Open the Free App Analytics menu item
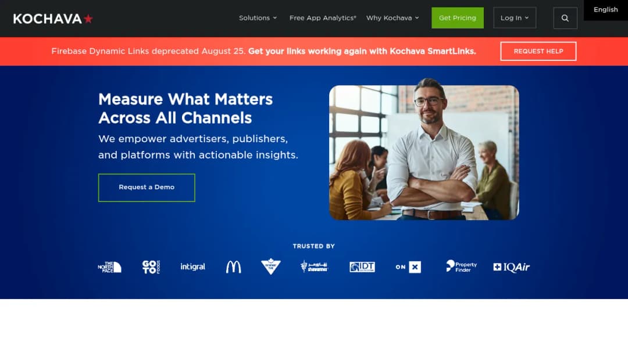The image size is (628, 353). pos(323,18)
